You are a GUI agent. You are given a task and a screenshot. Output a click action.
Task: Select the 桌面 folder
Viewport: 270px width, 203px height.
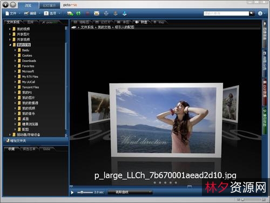pyautogui.click(x=25, y=119)
